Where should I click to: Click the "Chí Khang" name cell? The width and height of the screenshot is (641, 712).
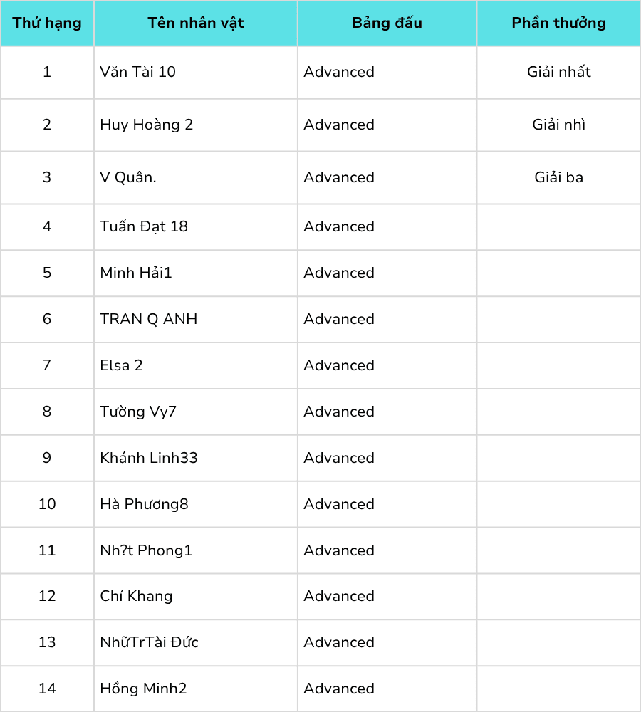(x=136, y=596)
